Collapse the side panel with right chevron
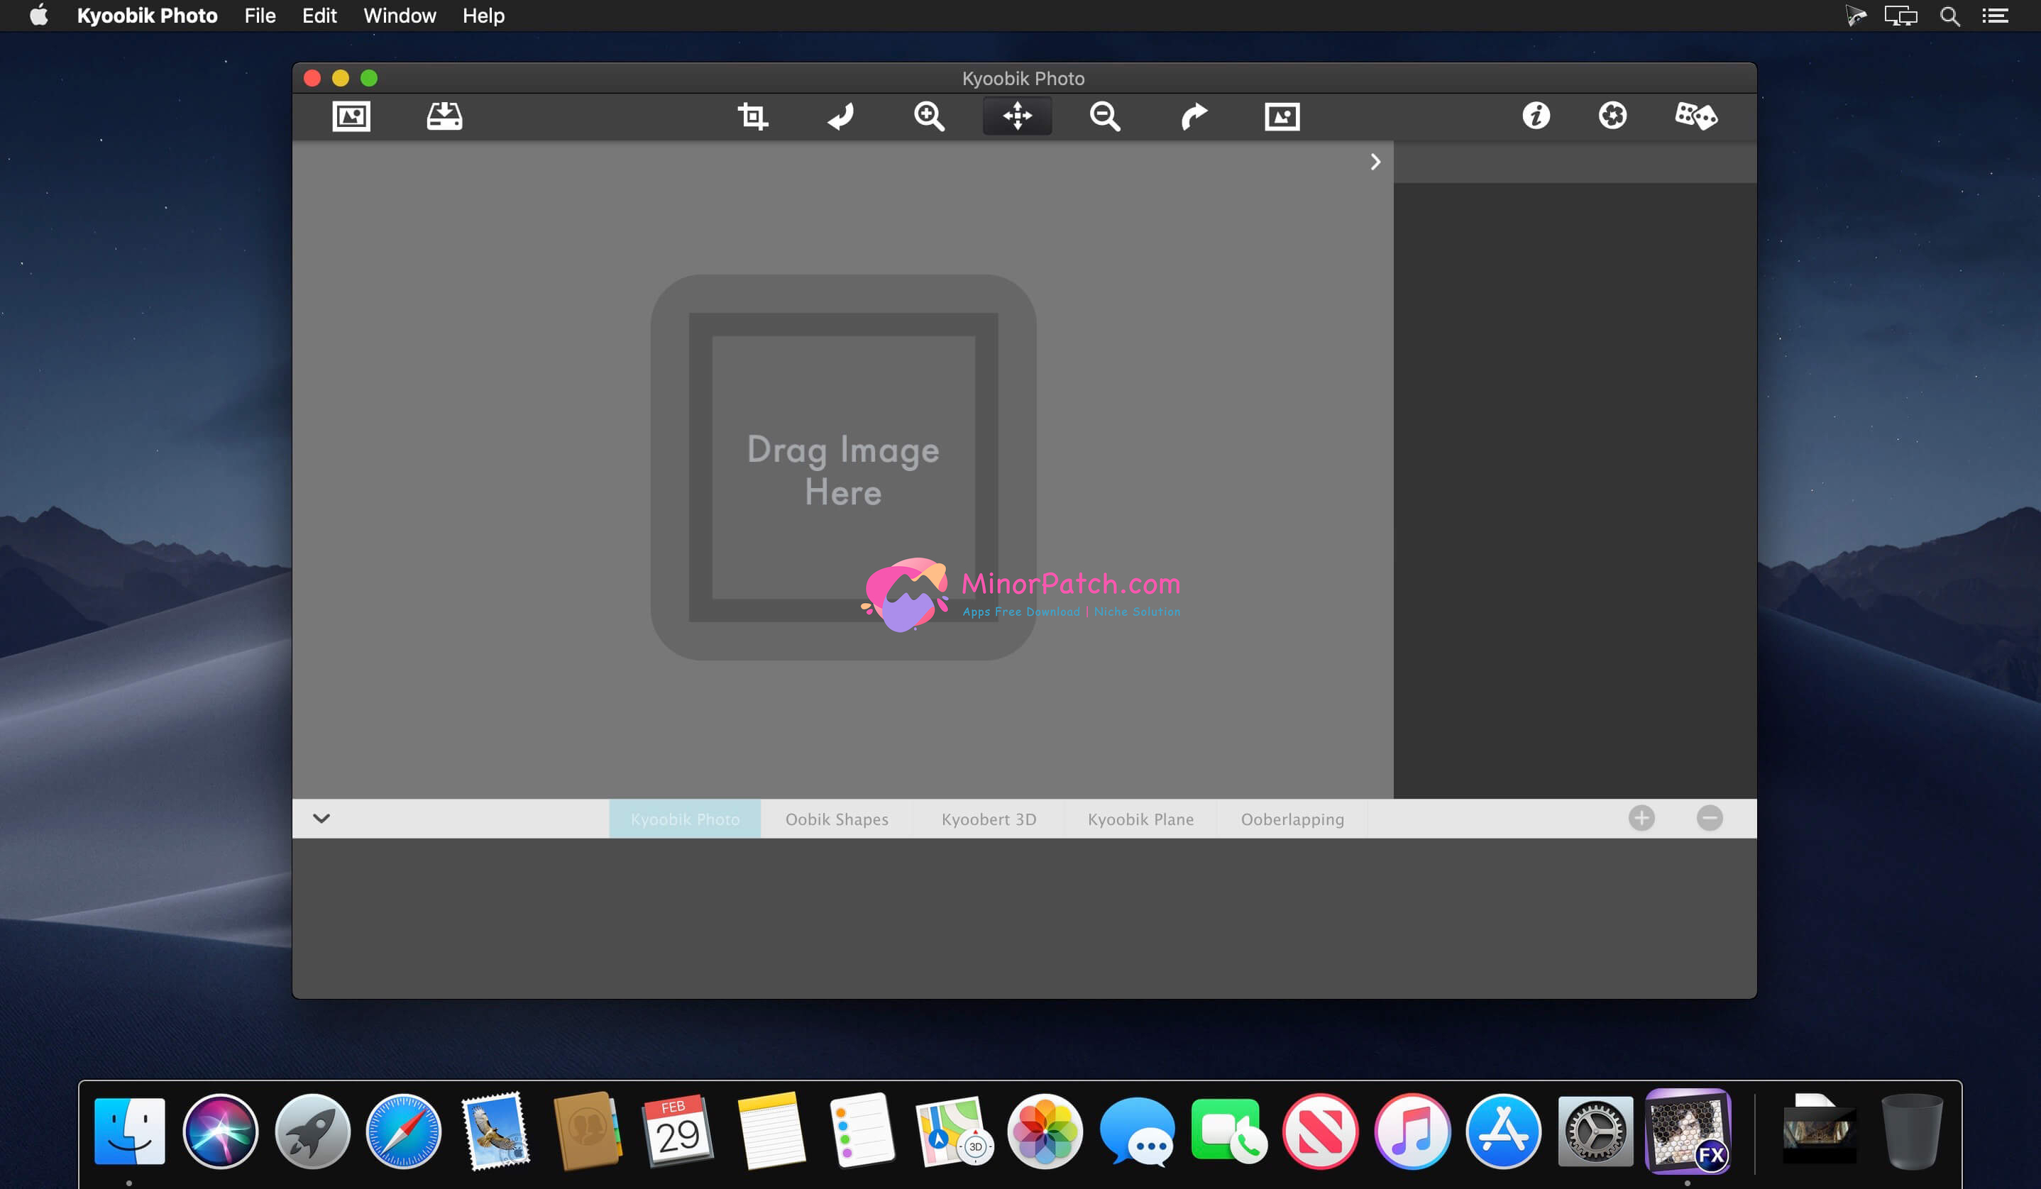This screenshot has width=2041, height=1189. pos(1375,162)
